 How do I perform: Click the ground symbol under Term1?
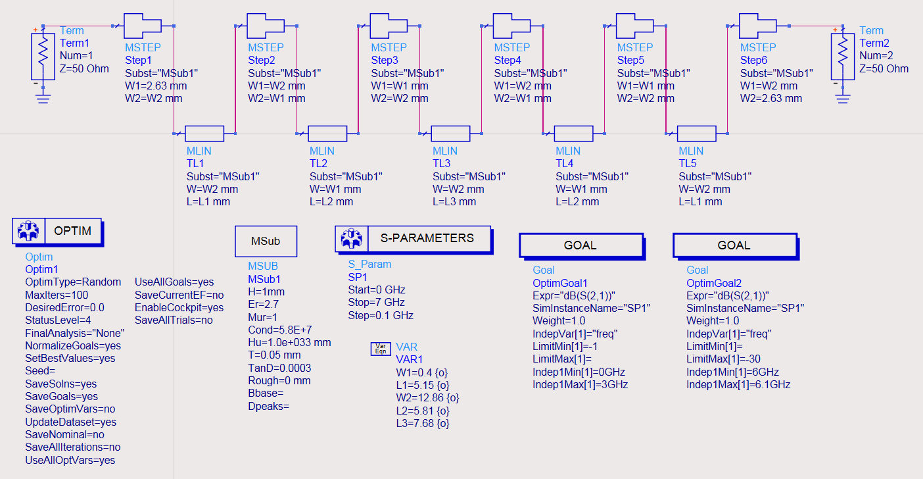(43, 99)
